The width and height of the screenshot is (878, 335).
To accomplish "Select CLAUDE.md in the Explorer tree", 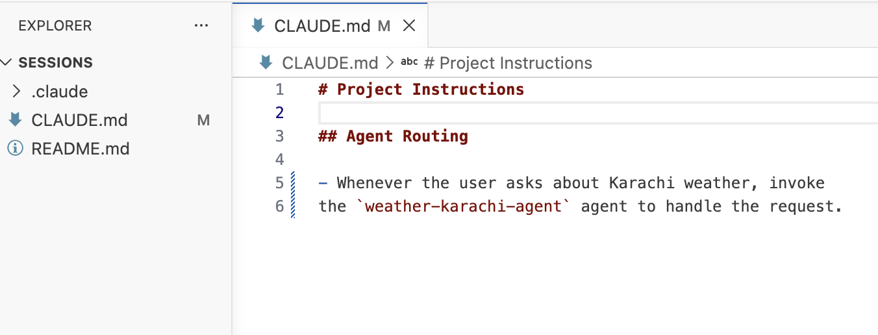I will coord(79,120).
